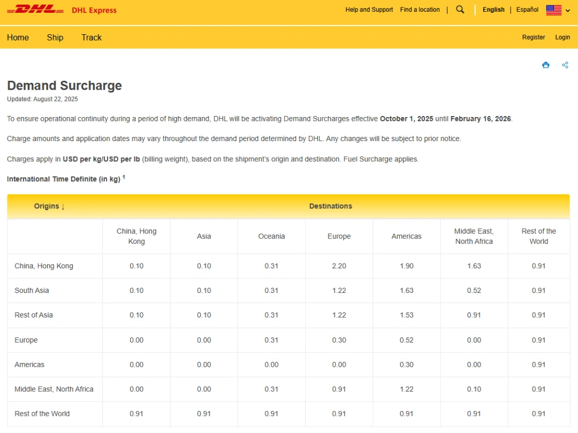Expand the country selector chevron

tap(568, 11)
